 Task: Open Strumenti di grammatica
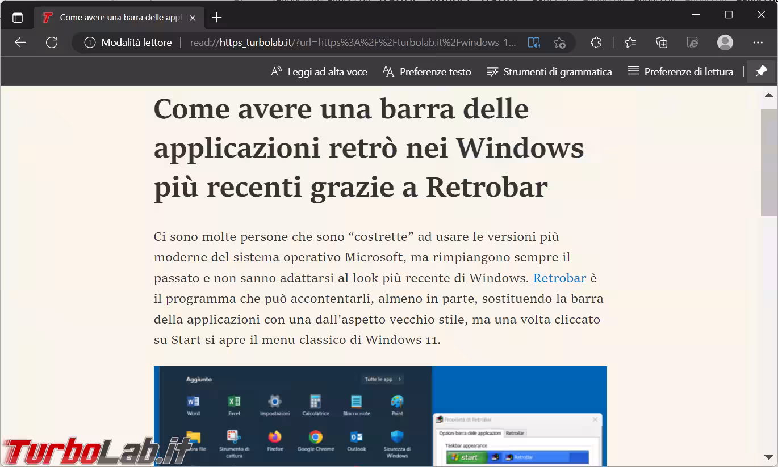click(x=550, y=71)
